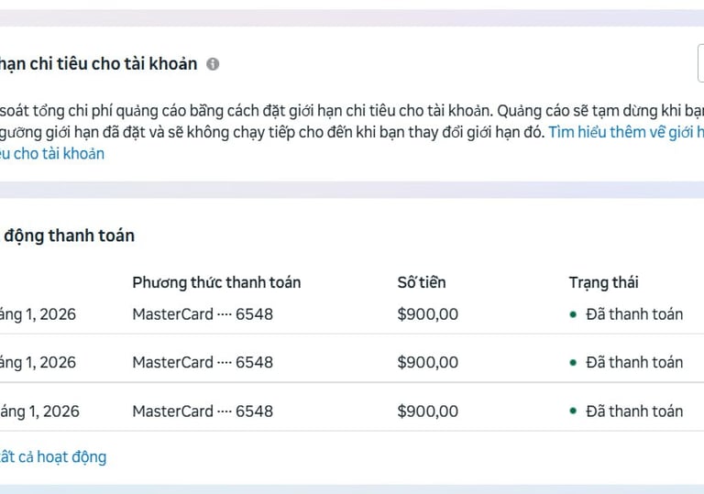704x494 pixels.
Task: Select the date in the third payment row
Action: (39, 412)
